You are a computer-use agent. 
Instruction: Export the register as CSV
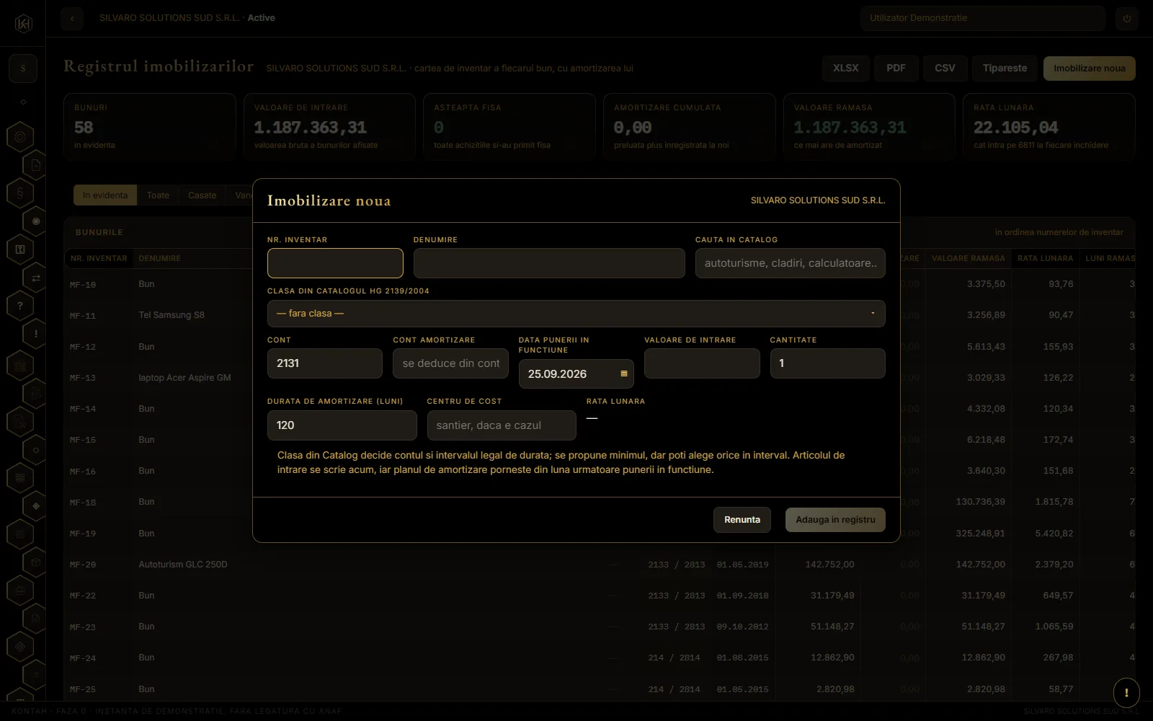pos(945,68)
